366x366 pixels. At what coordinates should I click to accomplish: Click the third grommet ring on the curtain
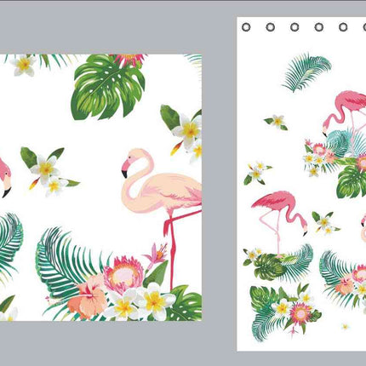295,27
